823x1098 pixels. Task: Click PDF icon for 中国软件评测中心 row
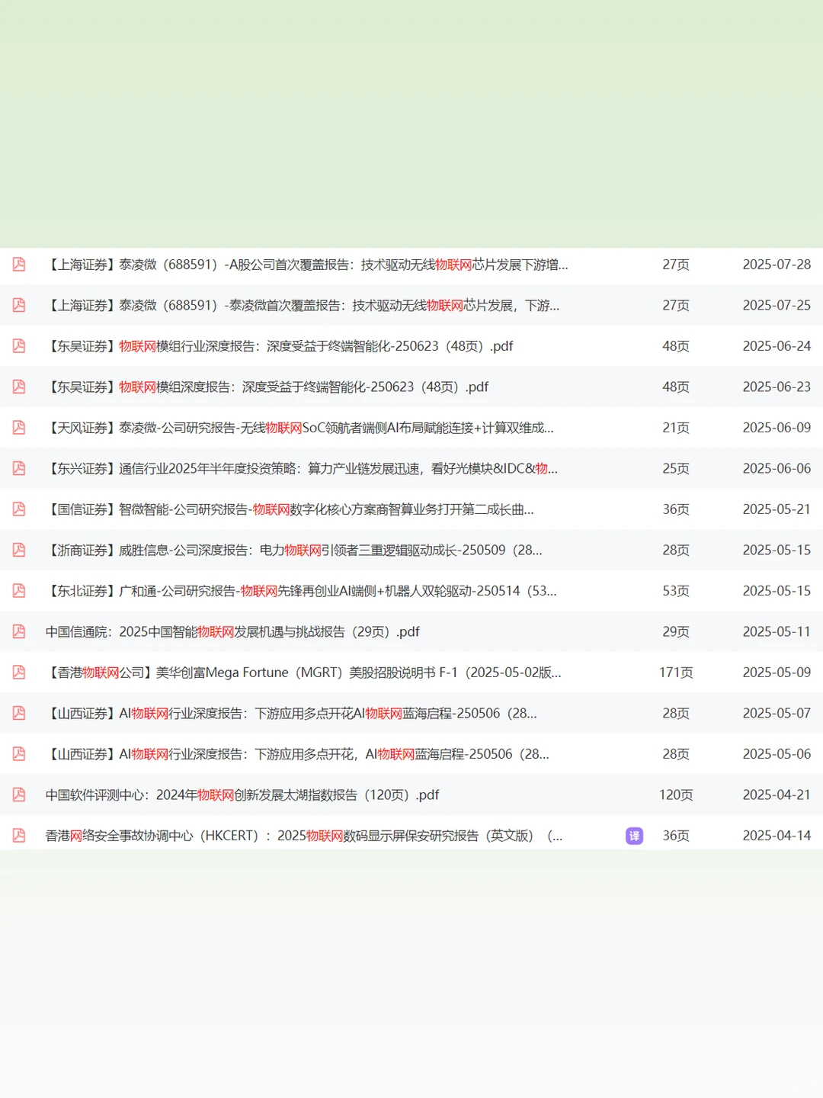coord(19,795)
